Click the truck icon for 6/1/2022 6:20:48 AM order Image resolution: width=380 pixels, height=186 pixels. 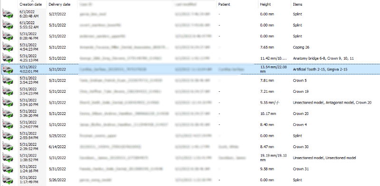8,14
